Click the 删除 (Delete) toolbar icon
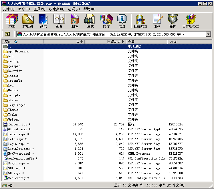Viewport: 214px width, 189px height. coord(75,21)
